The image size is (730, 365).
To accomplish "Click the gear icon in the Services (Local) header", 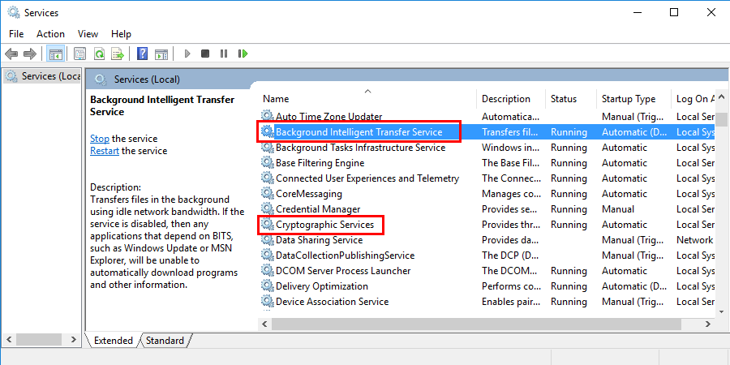I will click(101, 79).
